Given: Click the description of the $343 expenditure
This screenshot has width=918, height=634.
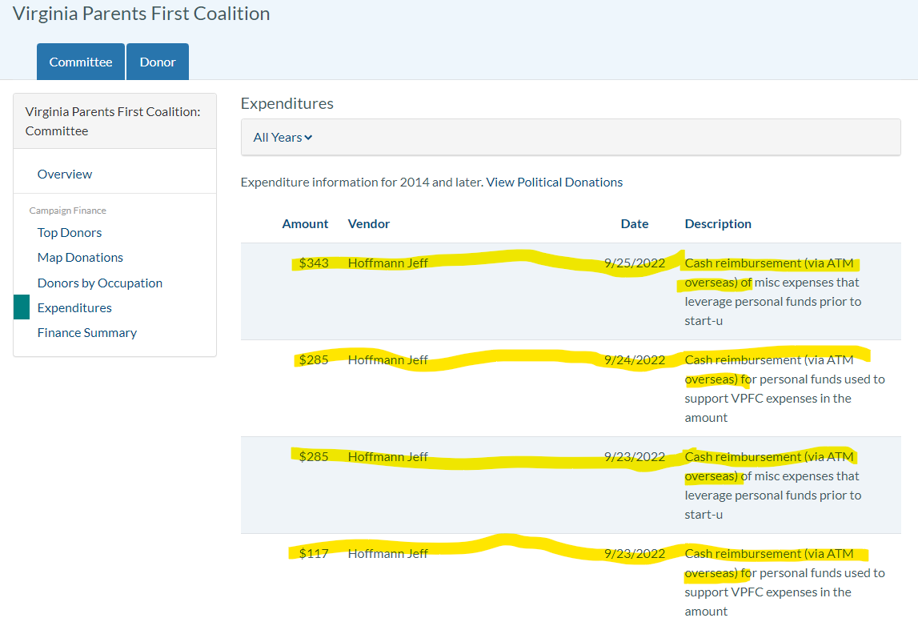Looking at the screenshot, I should pyautogui.click(x=773, y=291).
